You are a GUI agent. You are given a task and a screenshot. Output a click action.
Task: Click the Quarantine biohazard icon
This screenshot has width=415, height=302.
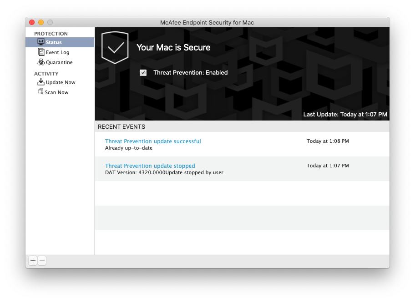[x=41, y=62]
